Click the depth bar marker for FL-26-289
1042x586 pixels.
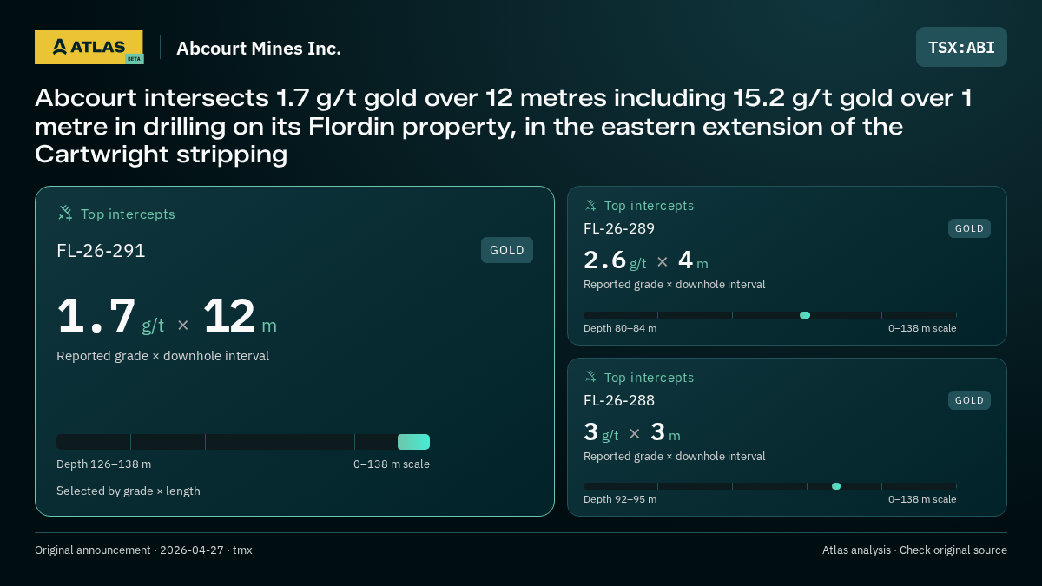(805, 315)
